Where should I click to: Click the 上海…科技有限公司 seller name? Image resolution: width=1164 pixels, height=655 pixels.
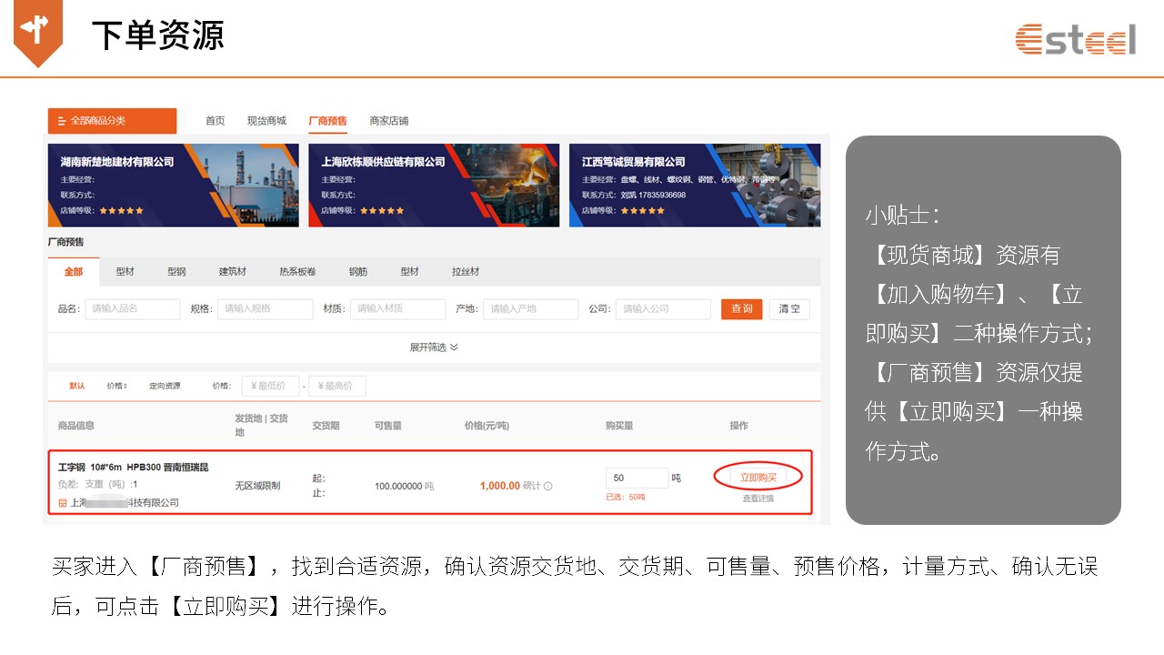click(x=125, y=503)
